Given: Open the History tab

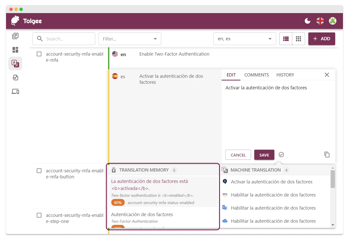Looking at the screenshot, I should [x=285, y=75].
